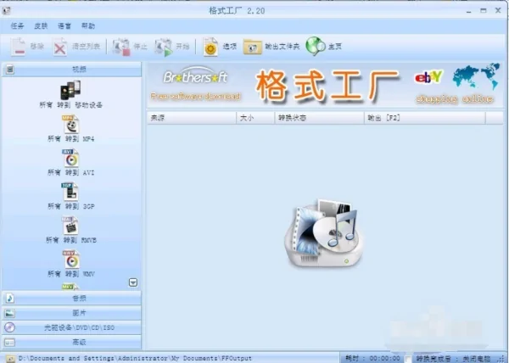Expand the Picture (图片) panel
This screenshot has width=509, height=363.
[72, 313]
